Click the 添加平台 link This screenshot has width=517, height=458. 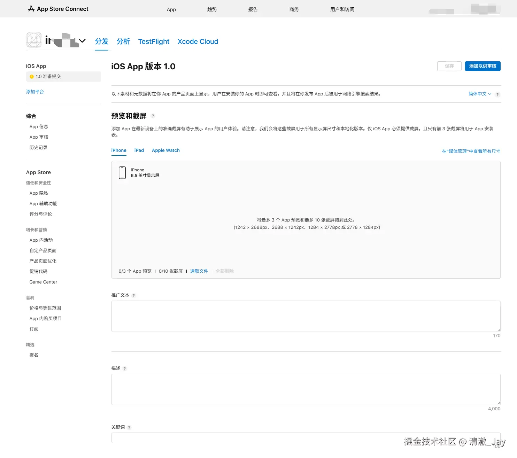[x=35, y=92]
